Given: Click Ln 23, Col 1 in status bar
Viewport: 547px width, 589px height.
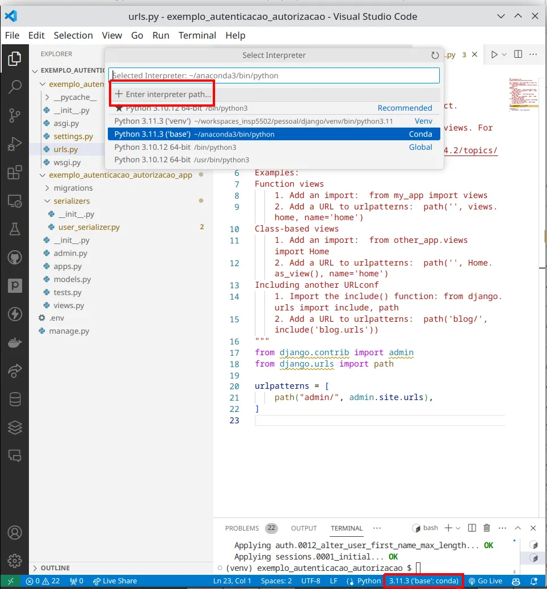Looking at the screenshot, I should click(232, 581).
